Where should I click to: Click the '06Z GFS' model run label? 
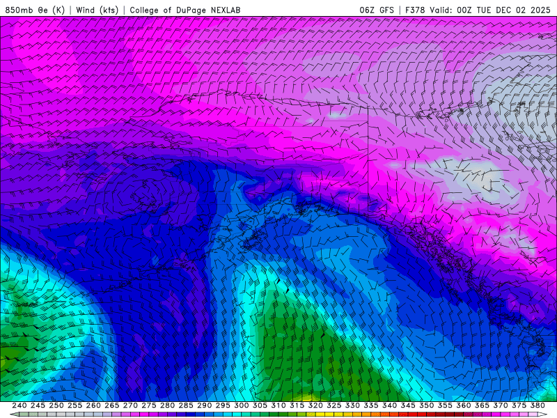(377, 10)
